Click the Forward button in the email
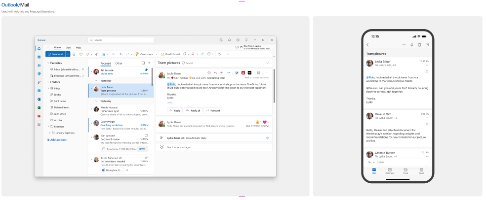This screenshot has width=486, height=200. pyautogui.click(x=213, y=110)
